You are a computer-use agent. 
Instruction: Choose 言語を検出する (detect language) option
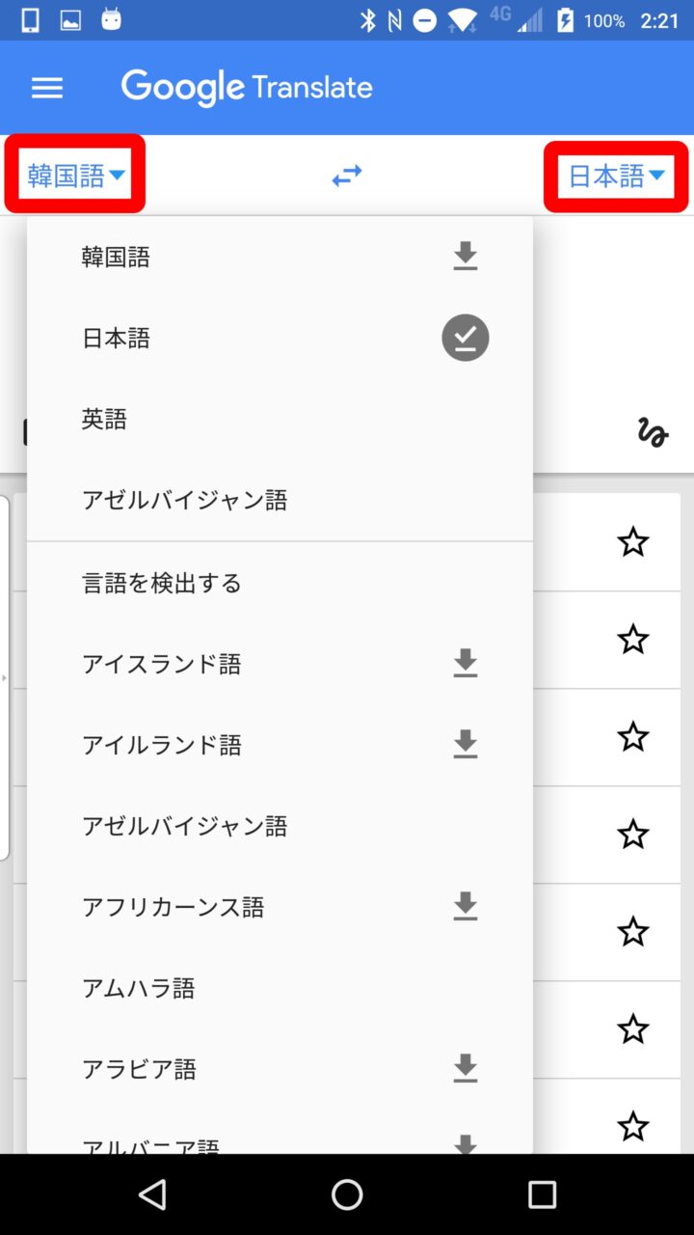coord(162,583)
